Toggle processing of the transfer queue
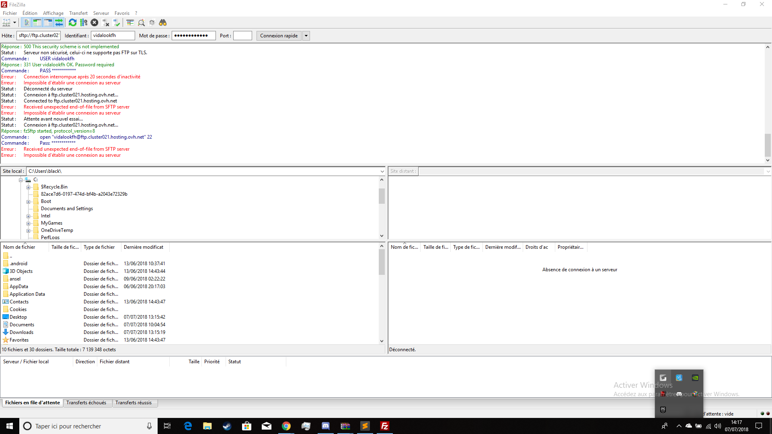 (x=84, y=23)
